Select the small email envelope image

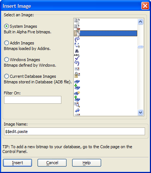click(77, 69)
